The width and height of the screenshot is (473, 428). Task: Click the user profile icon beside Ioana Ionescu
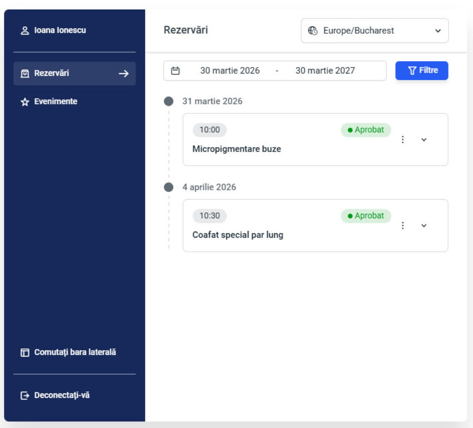coord(25,31)
